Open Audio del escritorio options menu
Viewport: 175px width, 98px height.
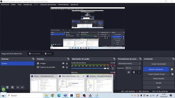(x=113, y=68)
